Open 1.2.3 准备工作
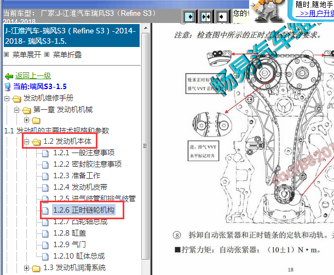The height and width of the screenshot is (275, 334). (x=77, y=175)
